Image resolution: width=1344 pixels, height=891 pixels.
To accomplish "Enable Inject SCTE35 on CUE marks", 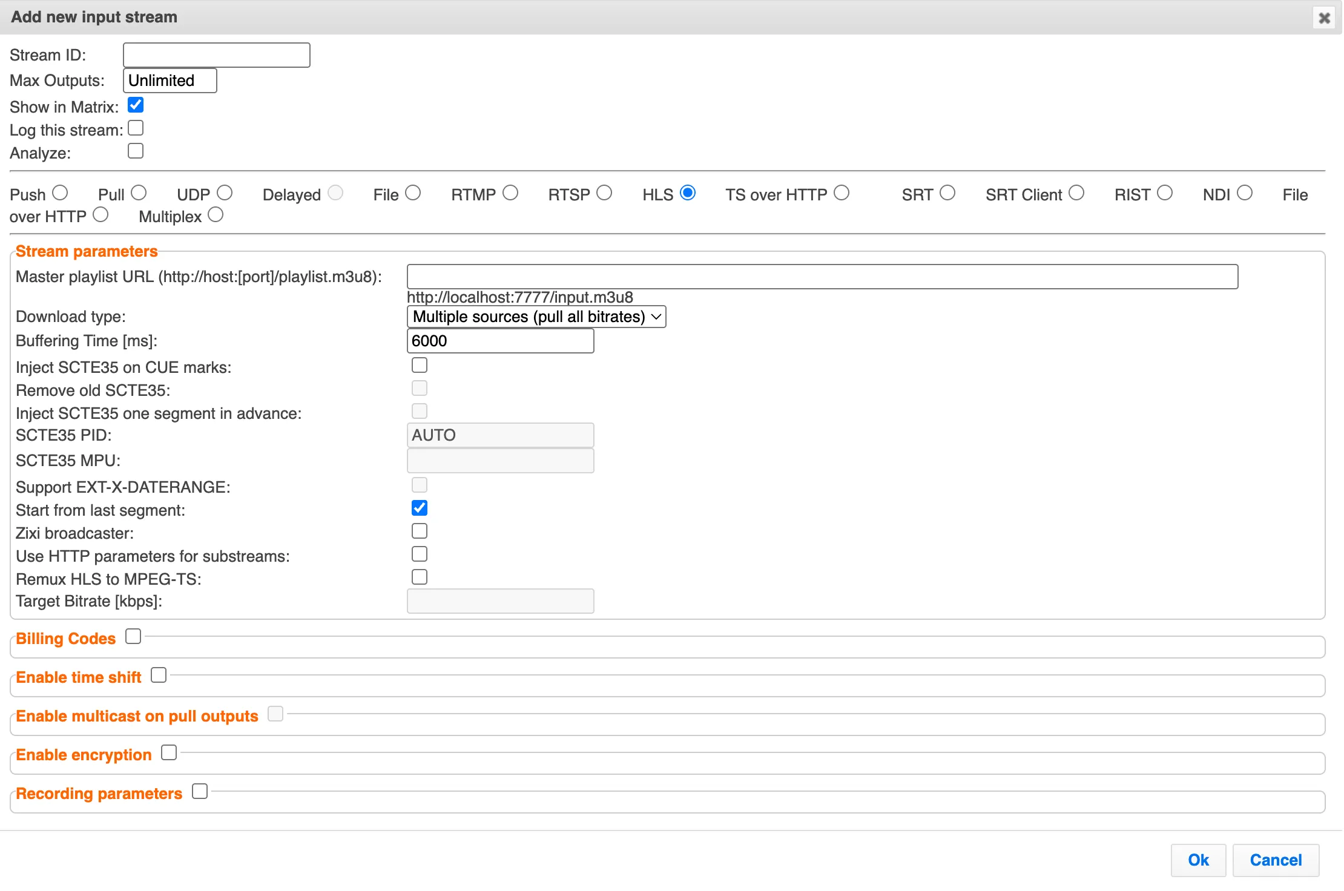I will coord(420,366).
